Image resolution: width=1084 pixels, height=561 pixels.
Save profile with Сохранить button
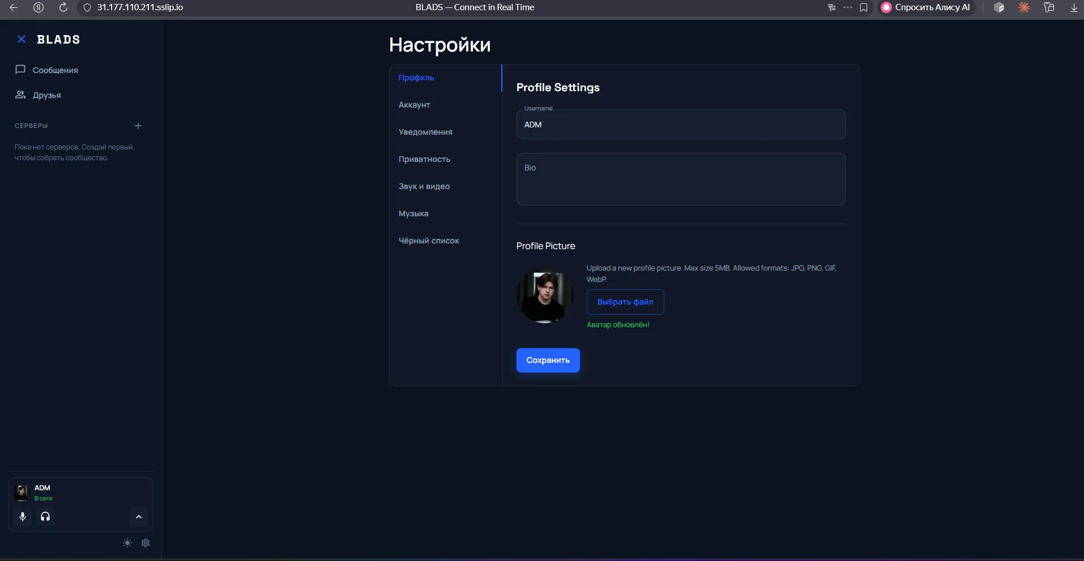click(548, 360)
